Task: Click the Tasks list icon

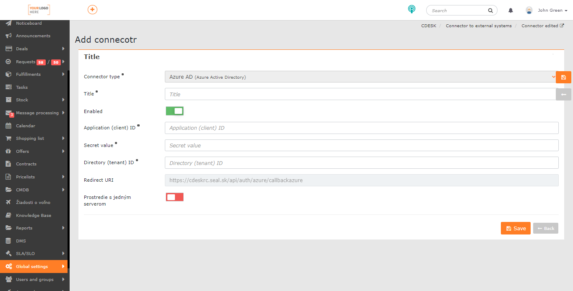Action: click(8, 87)
